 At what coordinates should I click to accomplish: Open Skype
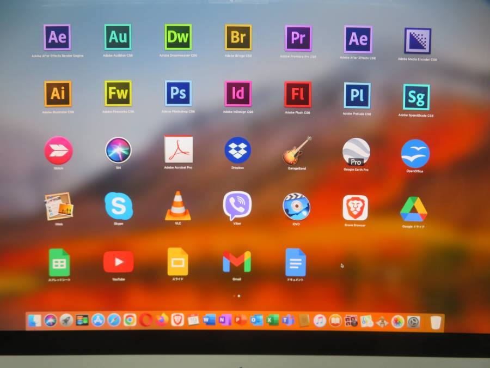point(119,206)
